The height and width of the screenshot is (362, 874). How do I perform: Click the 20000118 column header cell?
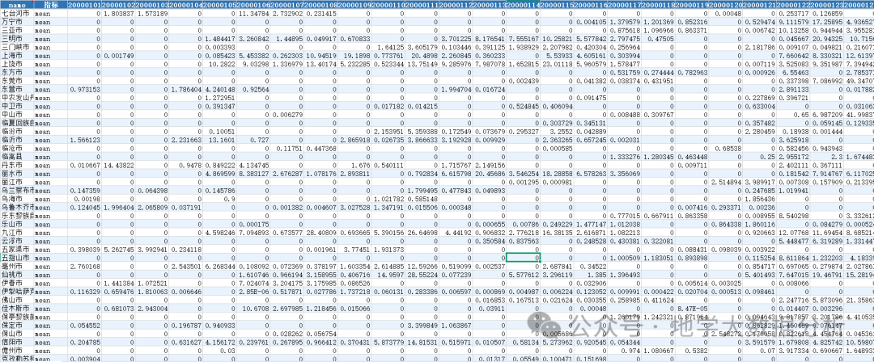(658, 5)
